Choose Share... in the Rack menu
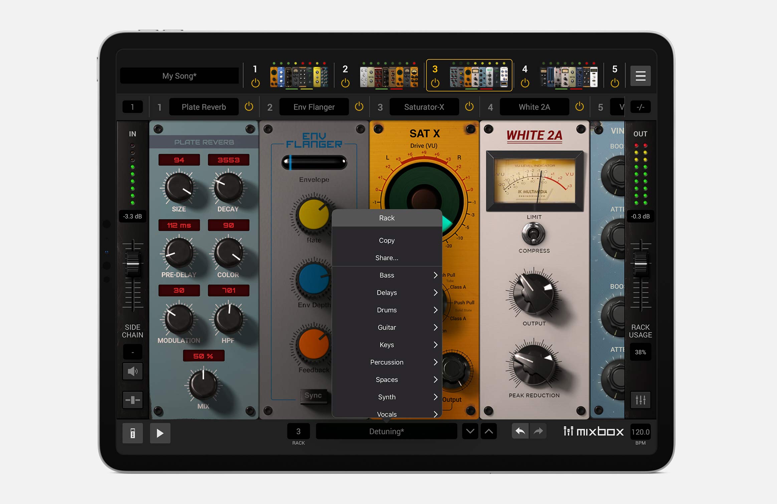The height and width of the screenshot is (504, 777). tap(387, 258)
